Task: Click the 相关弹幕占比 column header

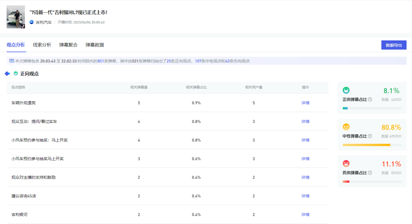Action: pyautogui.click(x=196, y=87)
